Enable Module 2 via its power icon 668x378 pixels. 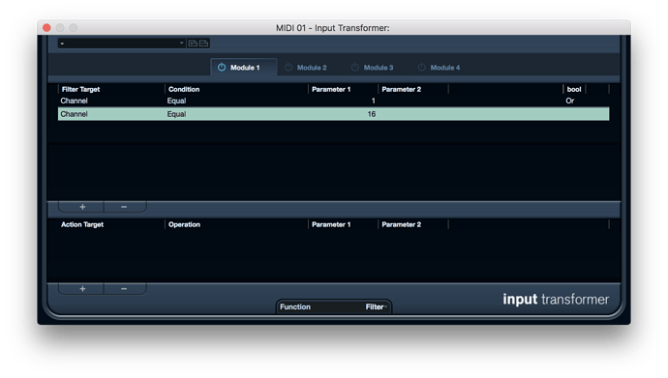pos(288,67)
